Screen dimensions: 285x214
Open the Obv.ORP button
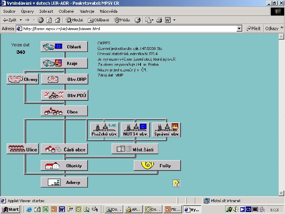point(65,79)
